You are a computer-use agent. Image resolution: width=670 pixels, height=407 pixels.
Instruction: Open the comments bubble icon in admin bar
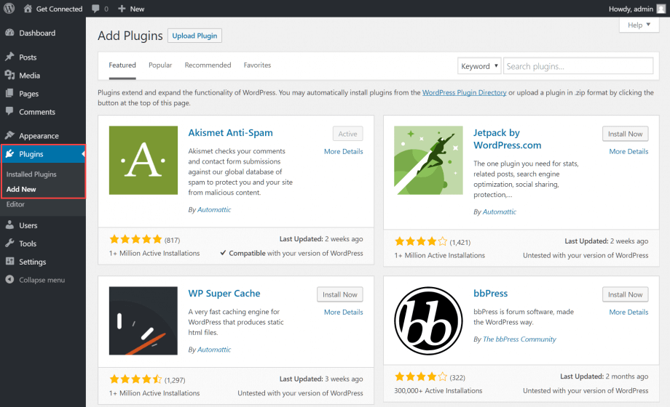(x=95, y=9)
